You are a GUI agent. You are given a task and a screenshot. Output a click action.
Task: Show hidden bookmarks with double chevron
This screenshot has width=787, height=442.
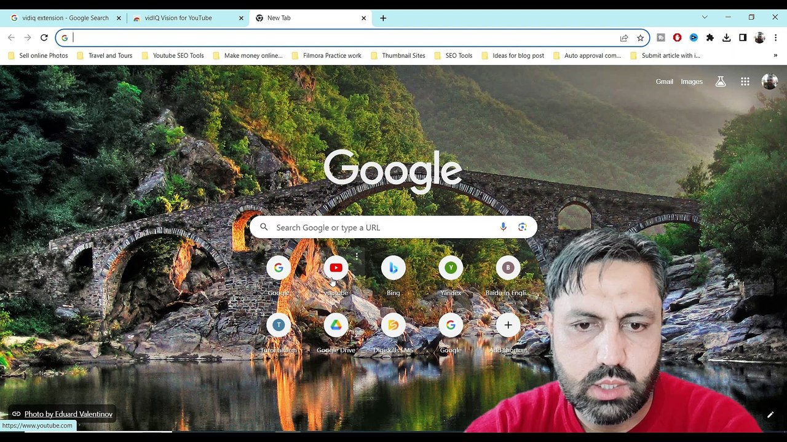click(x=775, y=55)
